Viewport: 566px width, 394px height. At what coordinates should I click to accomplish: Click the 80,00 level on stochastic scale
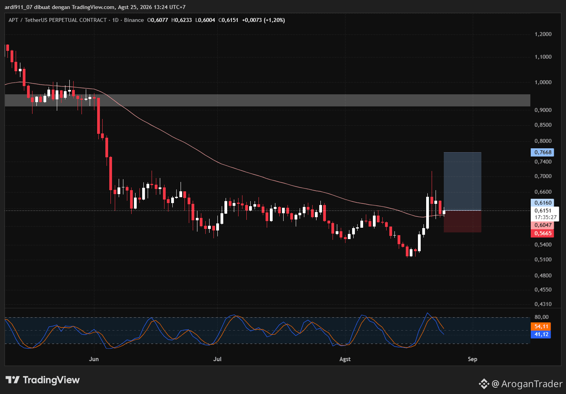click(x=542, y=317)
